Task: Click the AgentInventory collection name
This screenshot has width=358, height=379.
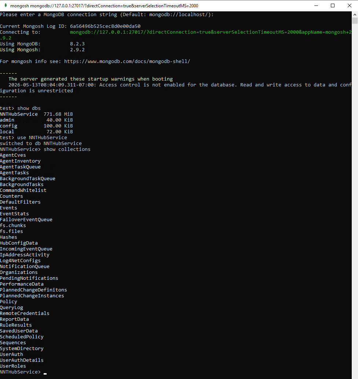Action: pyautogui.click(x=20, y=161)
